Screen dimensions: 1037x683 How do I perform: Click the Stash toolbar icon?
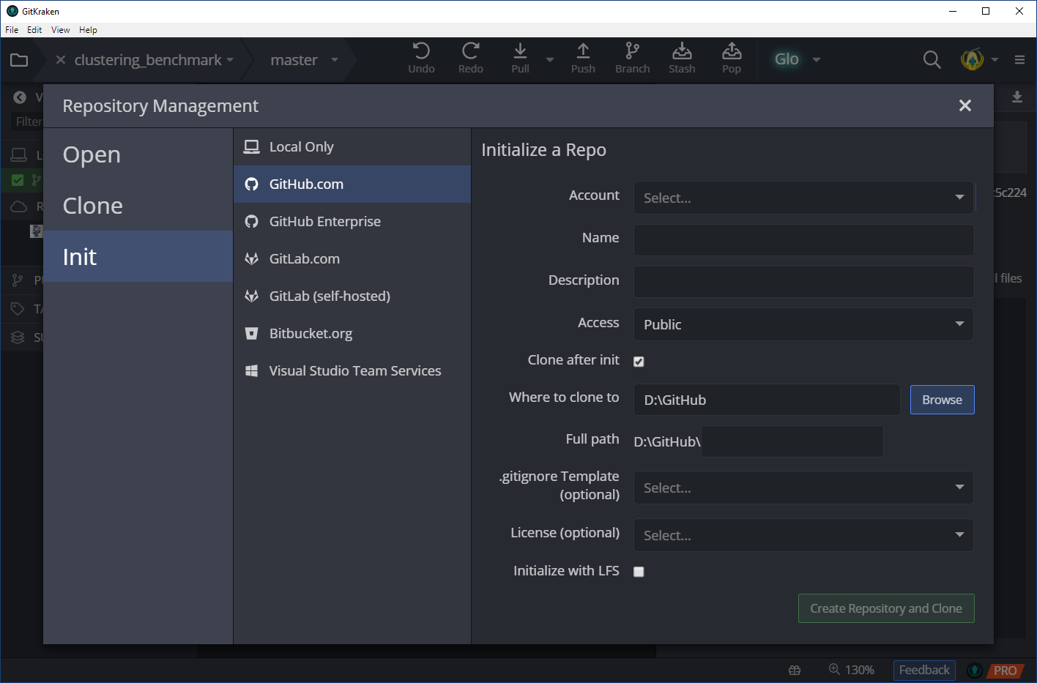(x=682, y=59)
